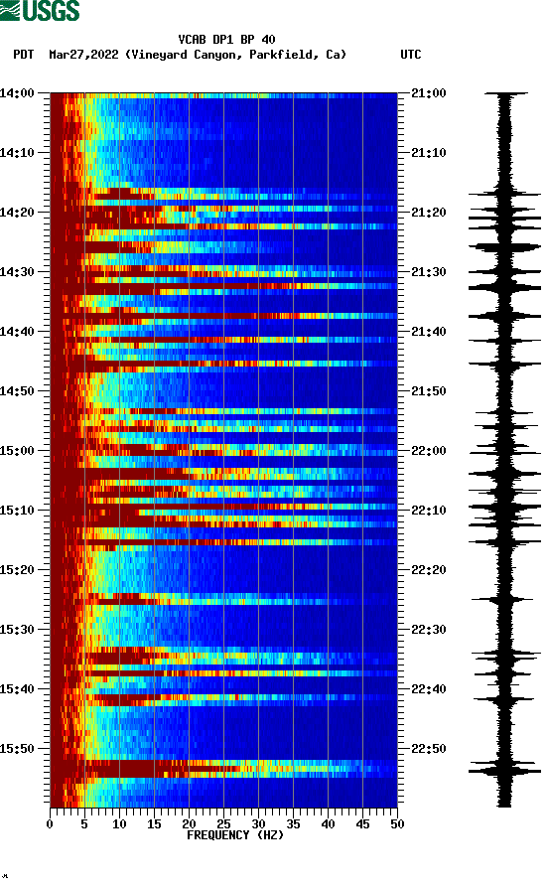The image size is (548, 887).
Task: Click the 15:20 PDT time label
Action: coord(17,570)
